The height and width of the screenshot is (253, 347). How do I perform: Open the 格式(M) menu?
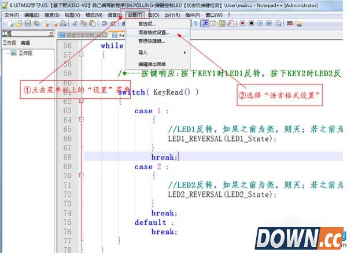(x=94, y=15)
